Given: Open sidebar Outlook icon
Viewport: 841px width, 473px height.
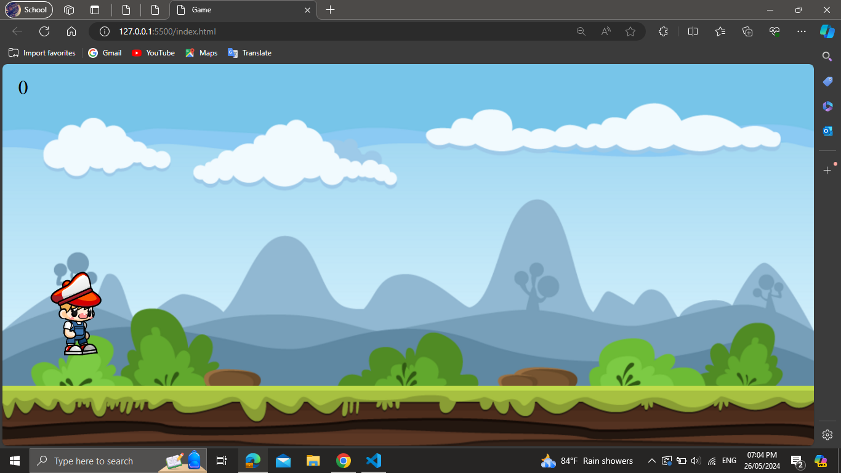Looking at the screenshot, I should point(827,131).
